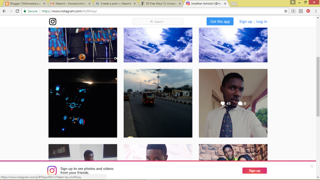Open the dark car dashboard photo
Viewport: 320px width, 180px height.
click(82, 103)
